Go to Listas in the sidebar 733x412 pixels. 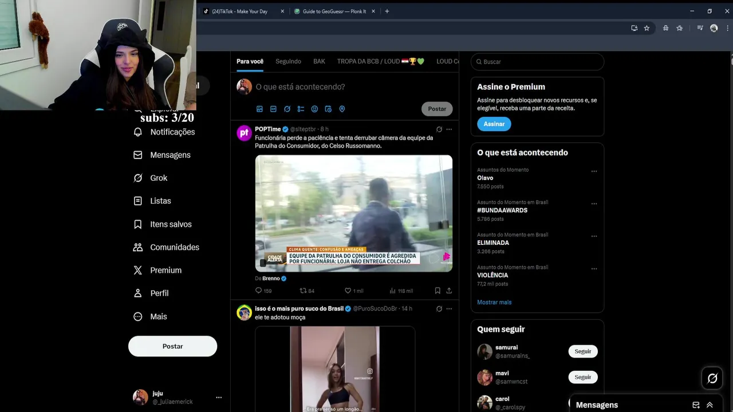[152, 201]
